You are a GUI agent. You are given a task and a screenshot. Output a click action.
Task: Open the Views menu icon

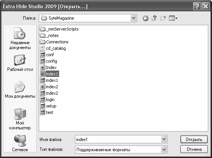click(x=173, y=18)
